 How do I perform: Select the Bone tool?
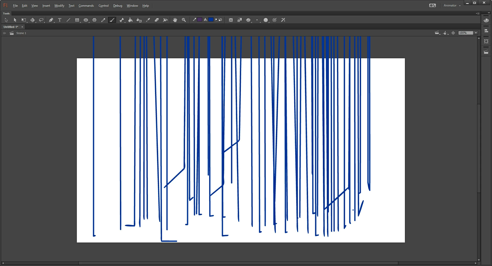click(122, 20)
